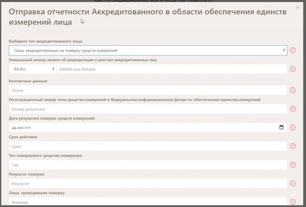This screenshot has height=207, width=306.
Task: Open the accredited person type dropdown
Action: (x=148, y=51)
